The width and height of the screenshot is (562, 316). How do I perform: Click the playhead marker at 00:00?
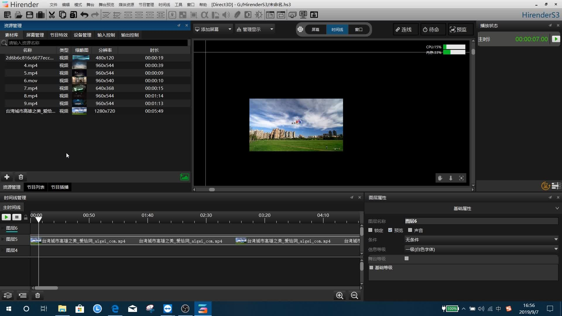tap(38, 219)
